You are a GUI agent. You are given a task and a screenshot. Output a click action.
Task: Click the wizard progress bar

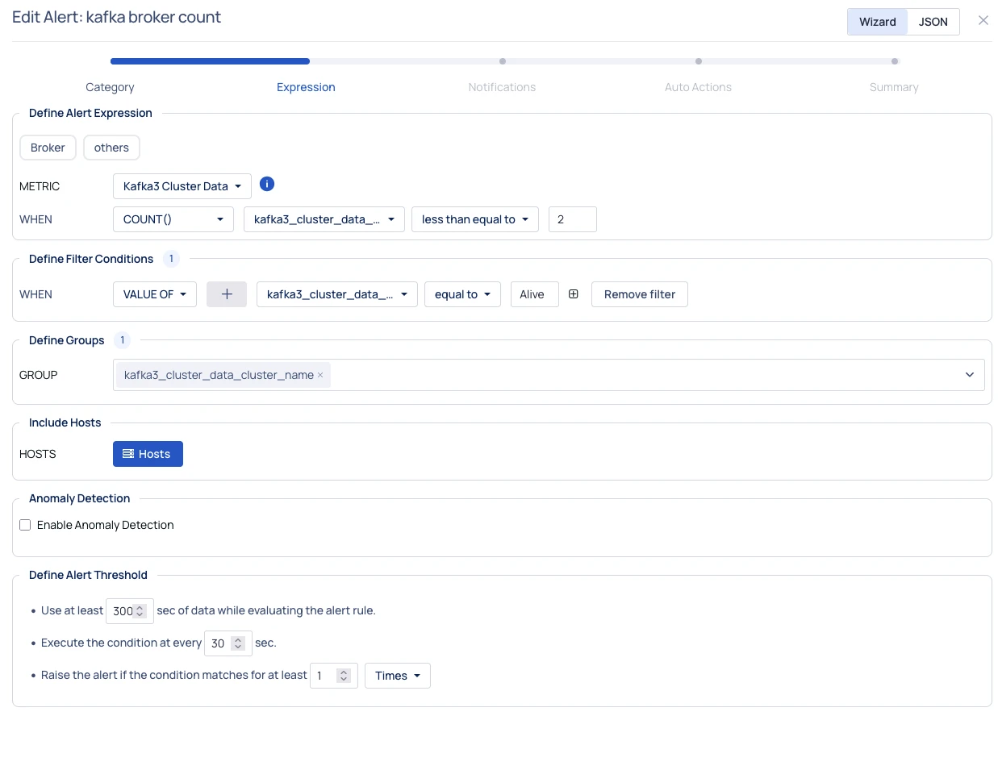[x=503, y=61]
